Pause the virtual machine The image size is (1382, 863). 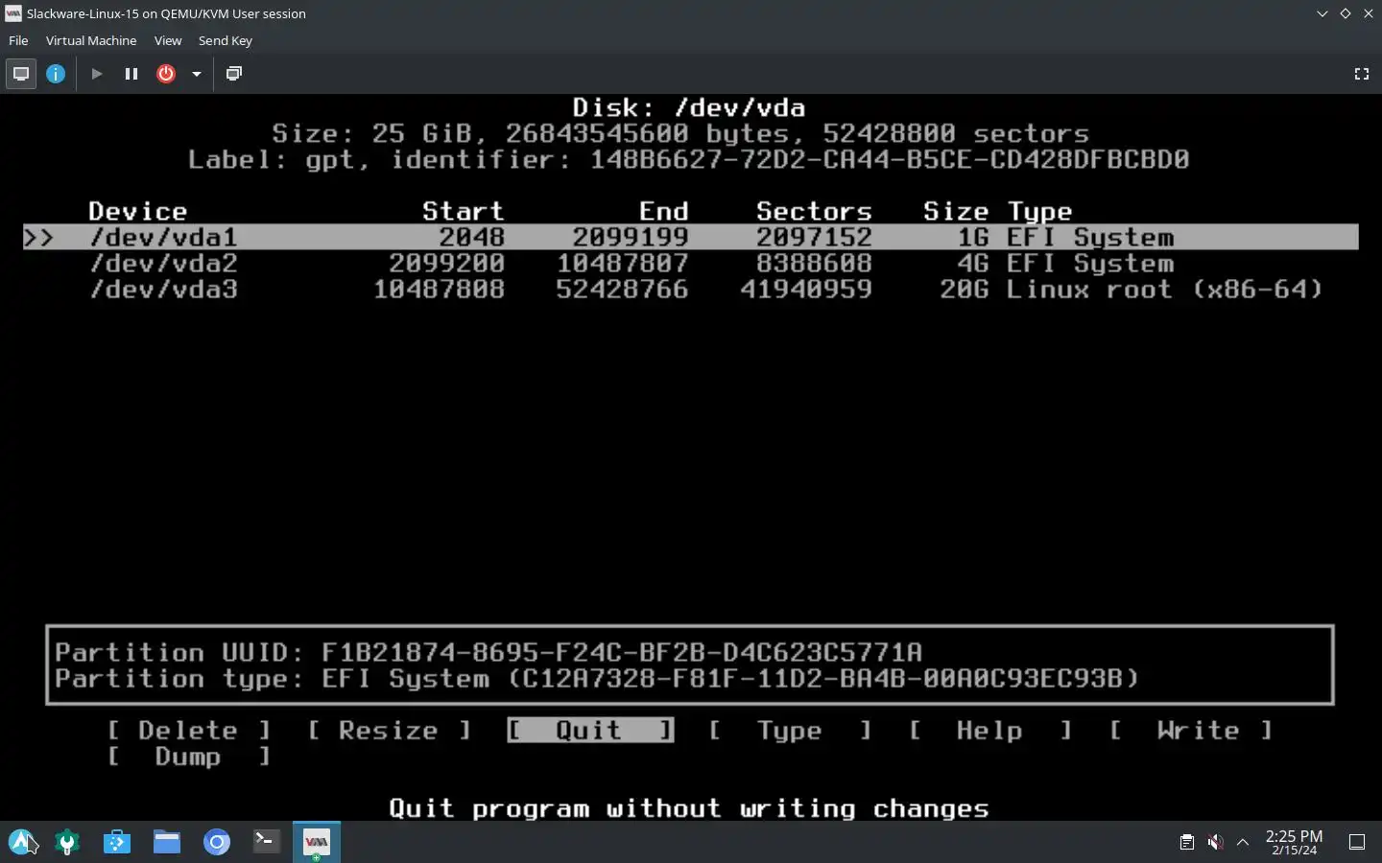[131, 74]
